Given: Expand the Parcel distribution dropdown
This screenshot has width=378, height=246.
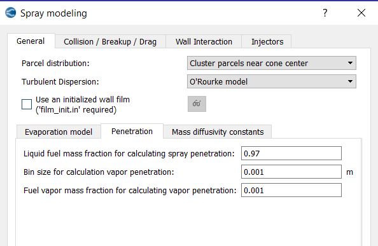Looking at the screenshot, I should (x=272, y=63).
